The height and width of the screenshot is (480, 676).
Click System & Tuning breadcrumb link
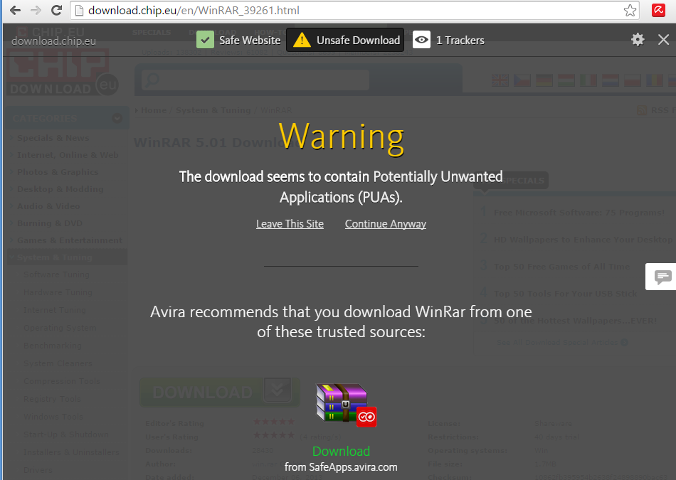pos(213,110)
